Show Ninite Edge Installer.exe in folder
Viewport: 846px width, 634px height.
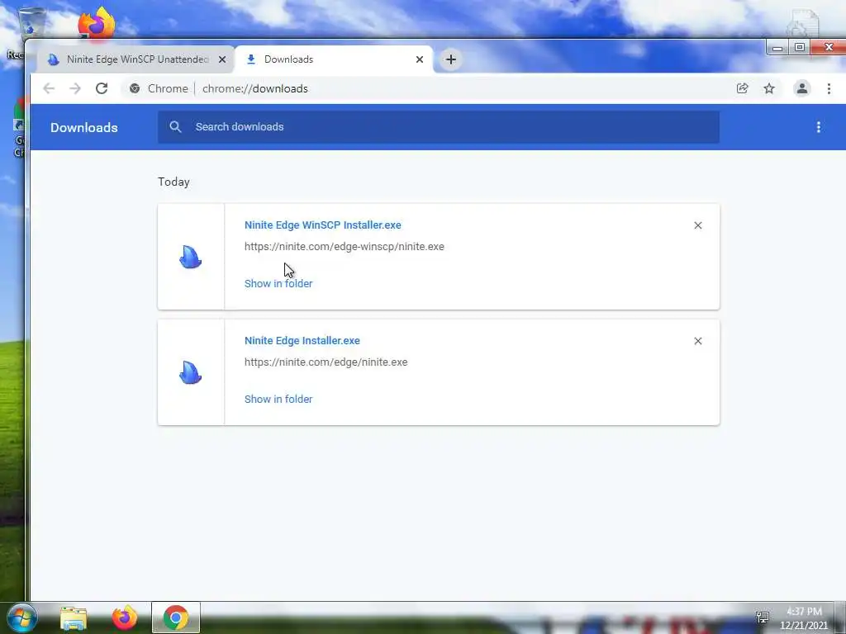(x=278, y=400)
